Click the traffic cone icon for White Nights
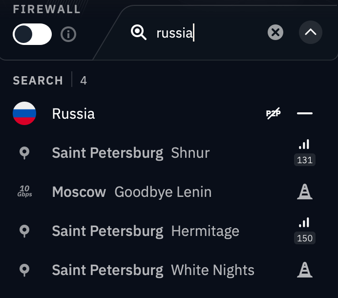Image resolution: width=338 pixels, height=298 pixels. (305, 270)
